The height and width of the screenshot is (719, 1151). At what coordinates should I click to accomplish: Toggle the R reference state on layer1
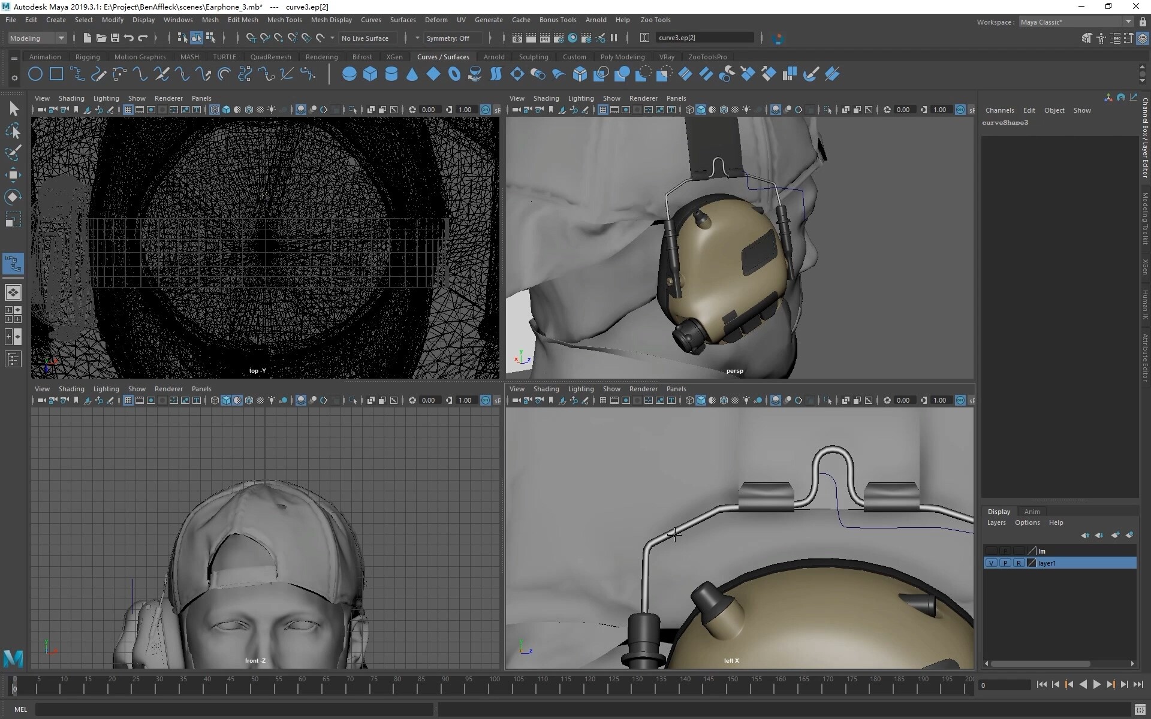(x=1018, y=563)
